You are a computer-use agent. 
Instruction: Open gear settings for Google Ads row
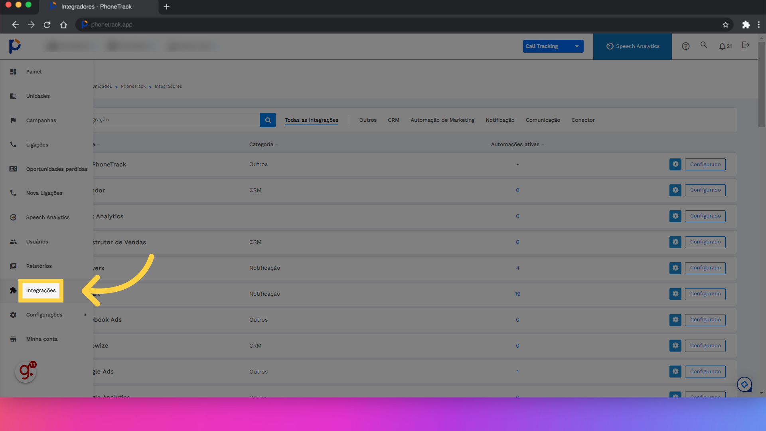click(x=675, y=372)
